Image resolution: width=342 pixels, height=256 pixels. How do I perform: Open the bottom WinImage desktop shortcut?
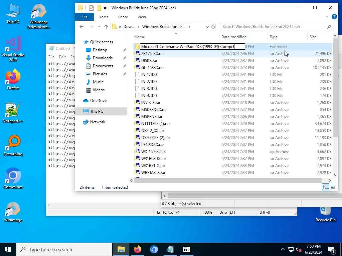[13, 212]
